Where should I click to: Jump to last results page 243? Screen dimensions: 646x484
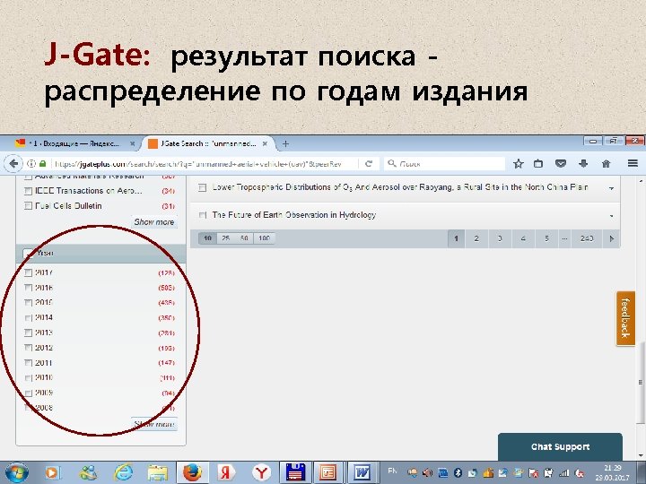tap(587, 238)
